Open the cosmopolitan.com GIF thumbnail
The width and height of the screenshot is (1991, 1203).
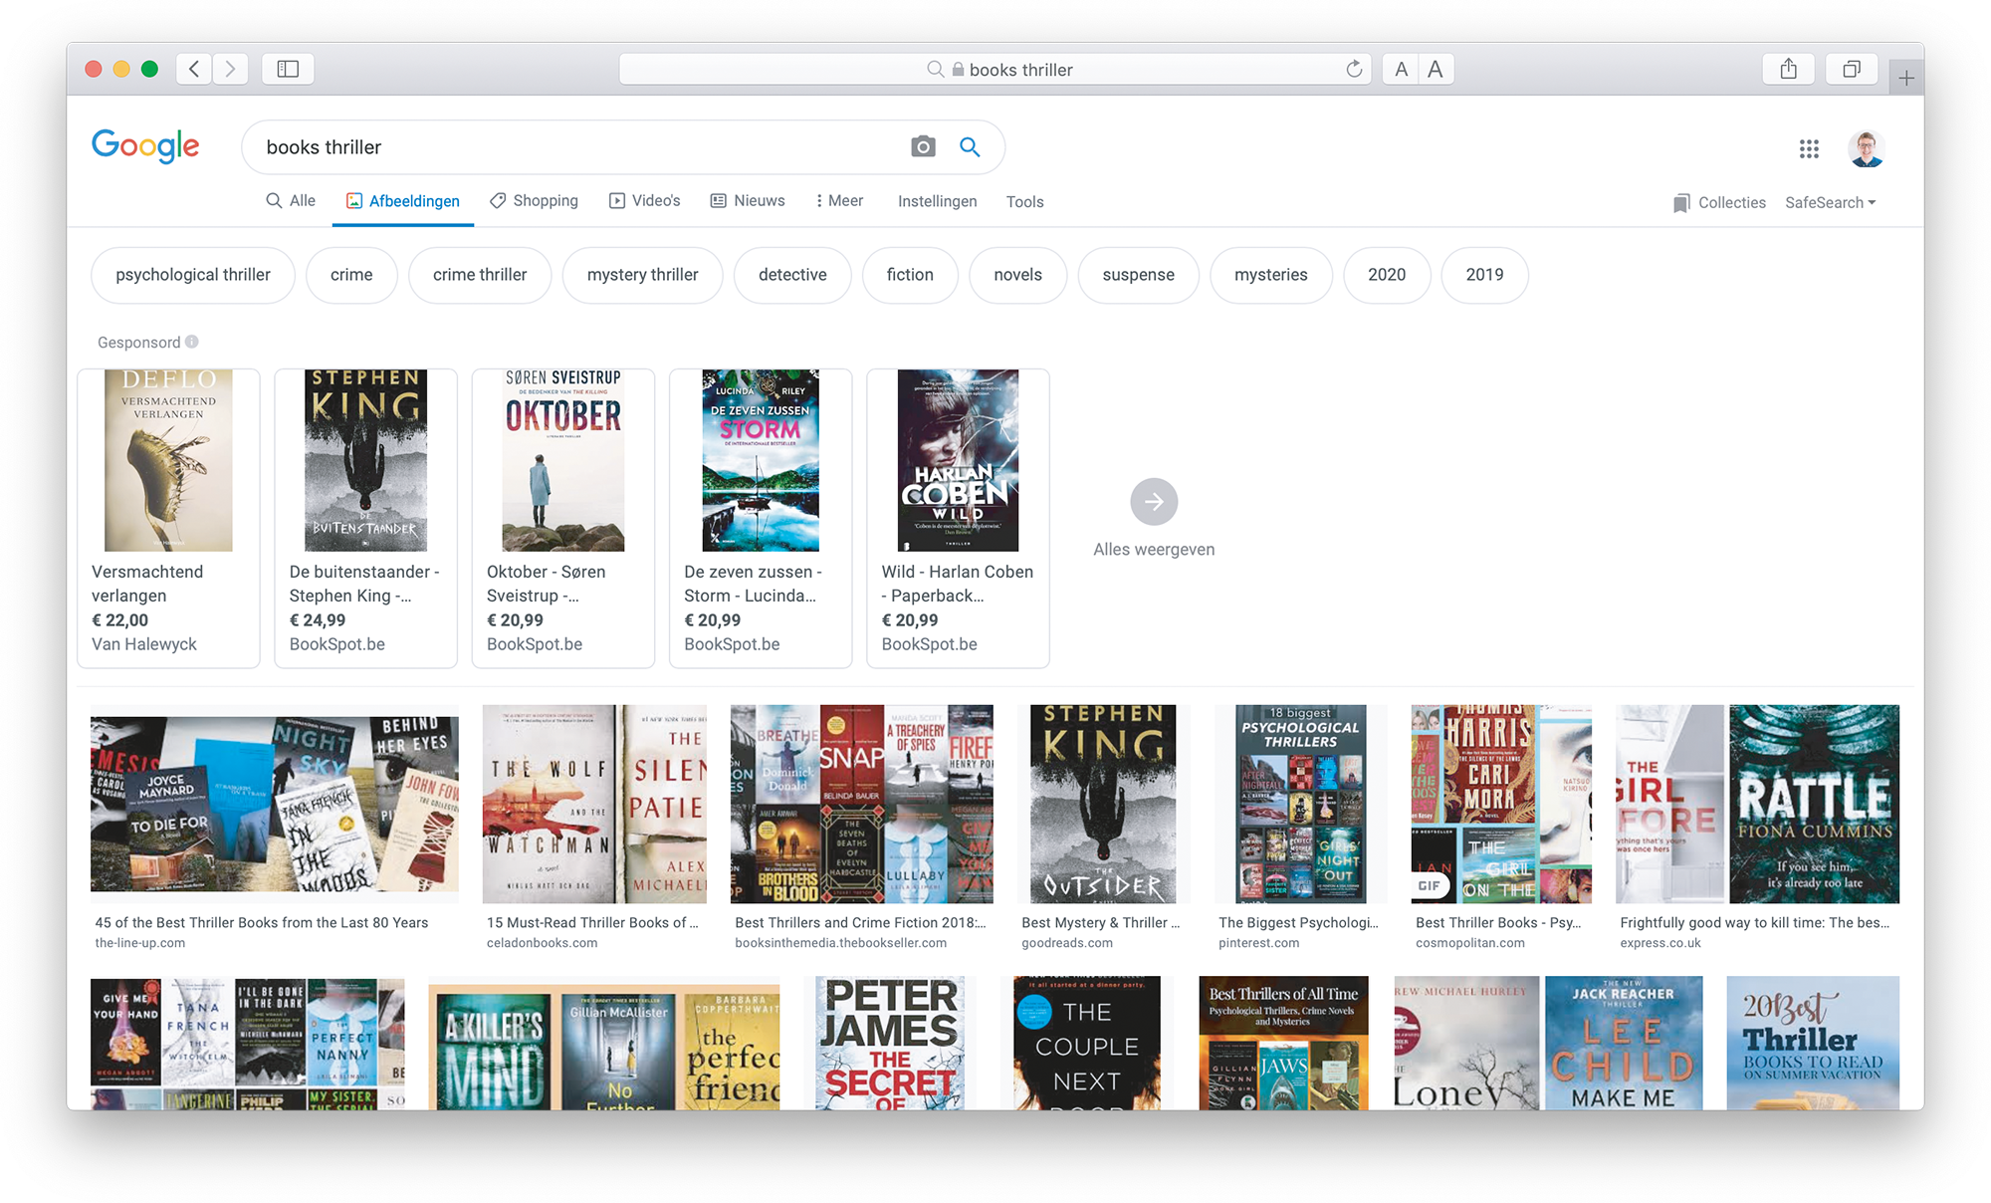pos(1501,804)
